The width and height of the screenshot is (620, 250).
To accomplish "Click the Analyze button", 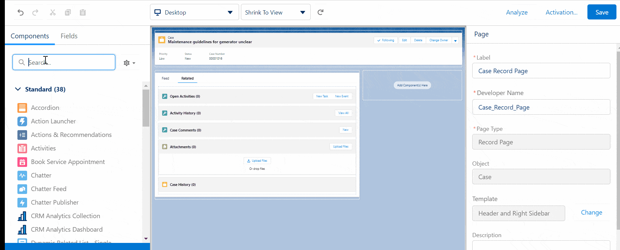I will pyautogui.click(x=517, y=12).
